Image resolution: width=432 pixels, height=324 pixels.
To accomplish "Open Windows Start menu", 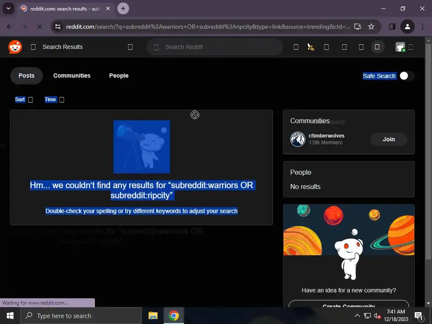I will pos(10,316).
